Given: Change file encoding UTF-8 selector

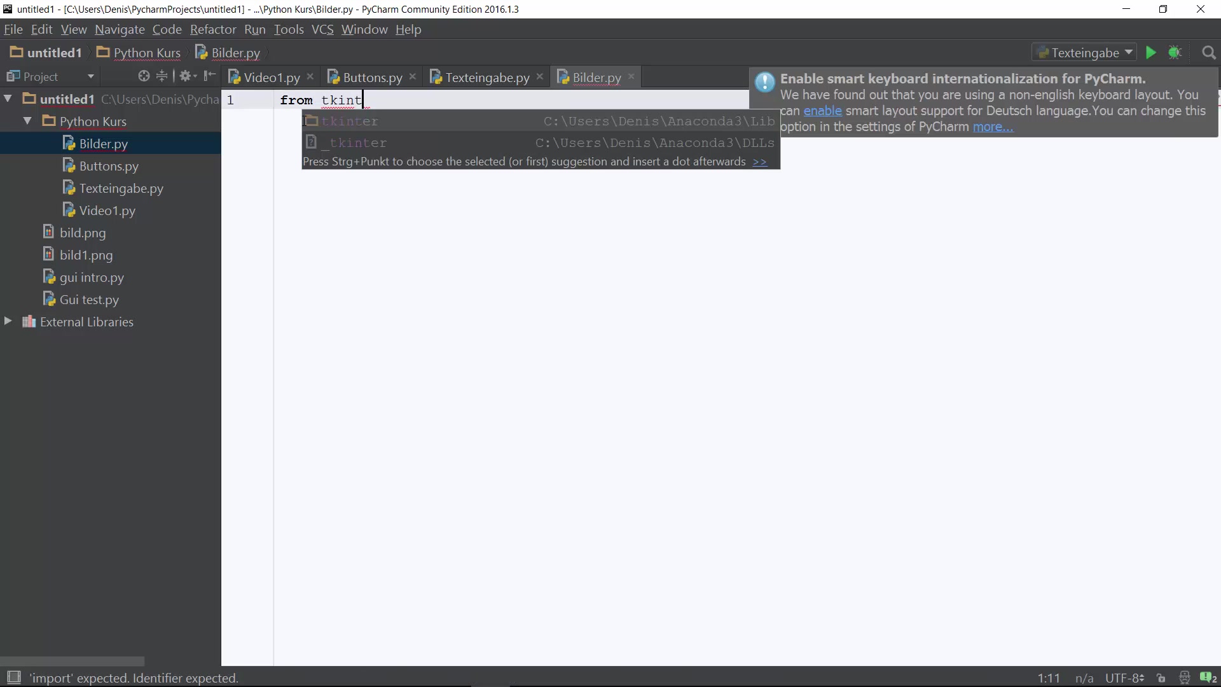Looking at the screenshot, I should pos(1124,678).
